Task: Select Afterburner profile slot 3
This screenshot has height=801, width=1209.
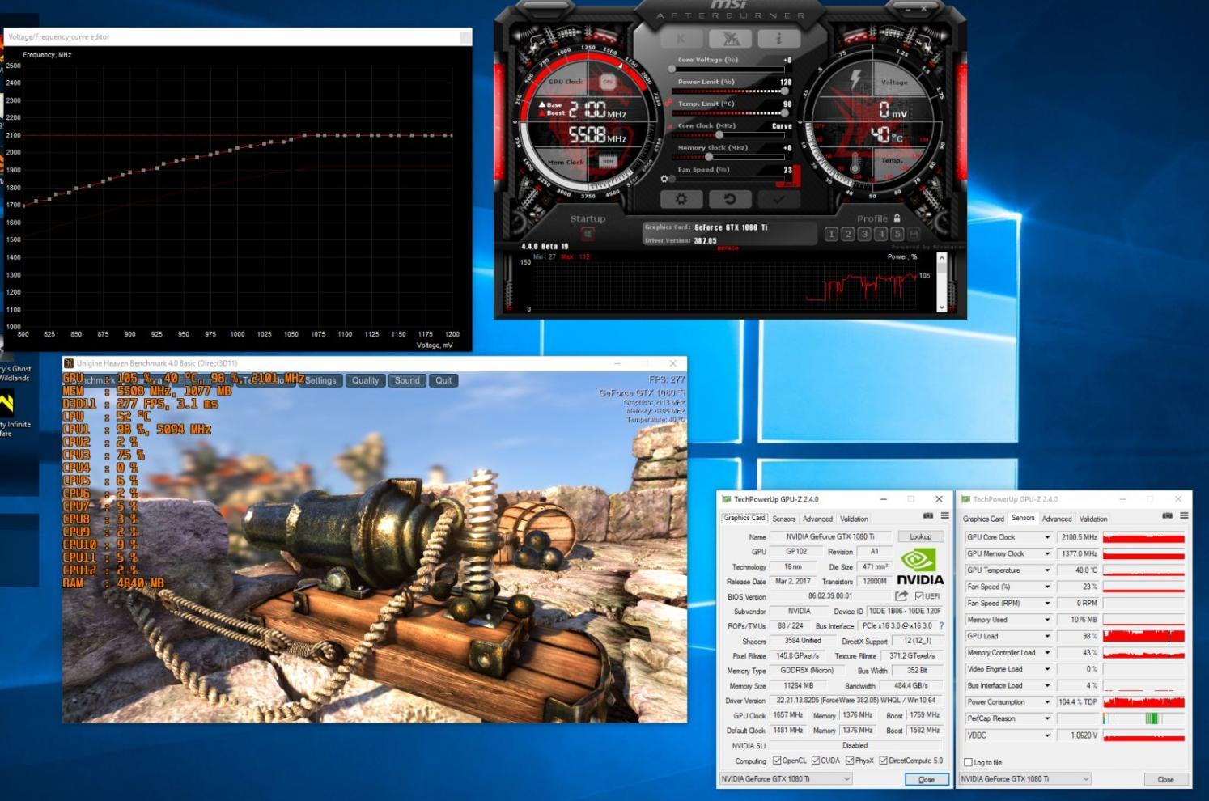Action: pos(864,234)
